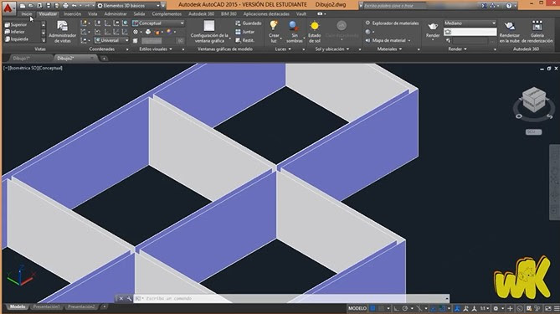Click the Crear luz lightbulb icon

coord(274,26)
